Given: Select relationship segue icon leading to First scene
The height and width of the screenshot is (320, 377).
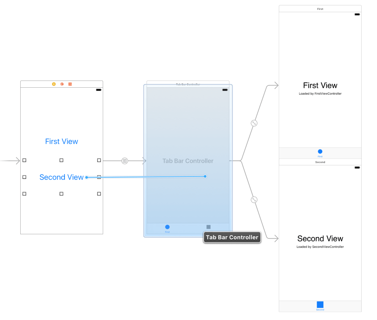Looking at the screenshot, I should point(254,123).
